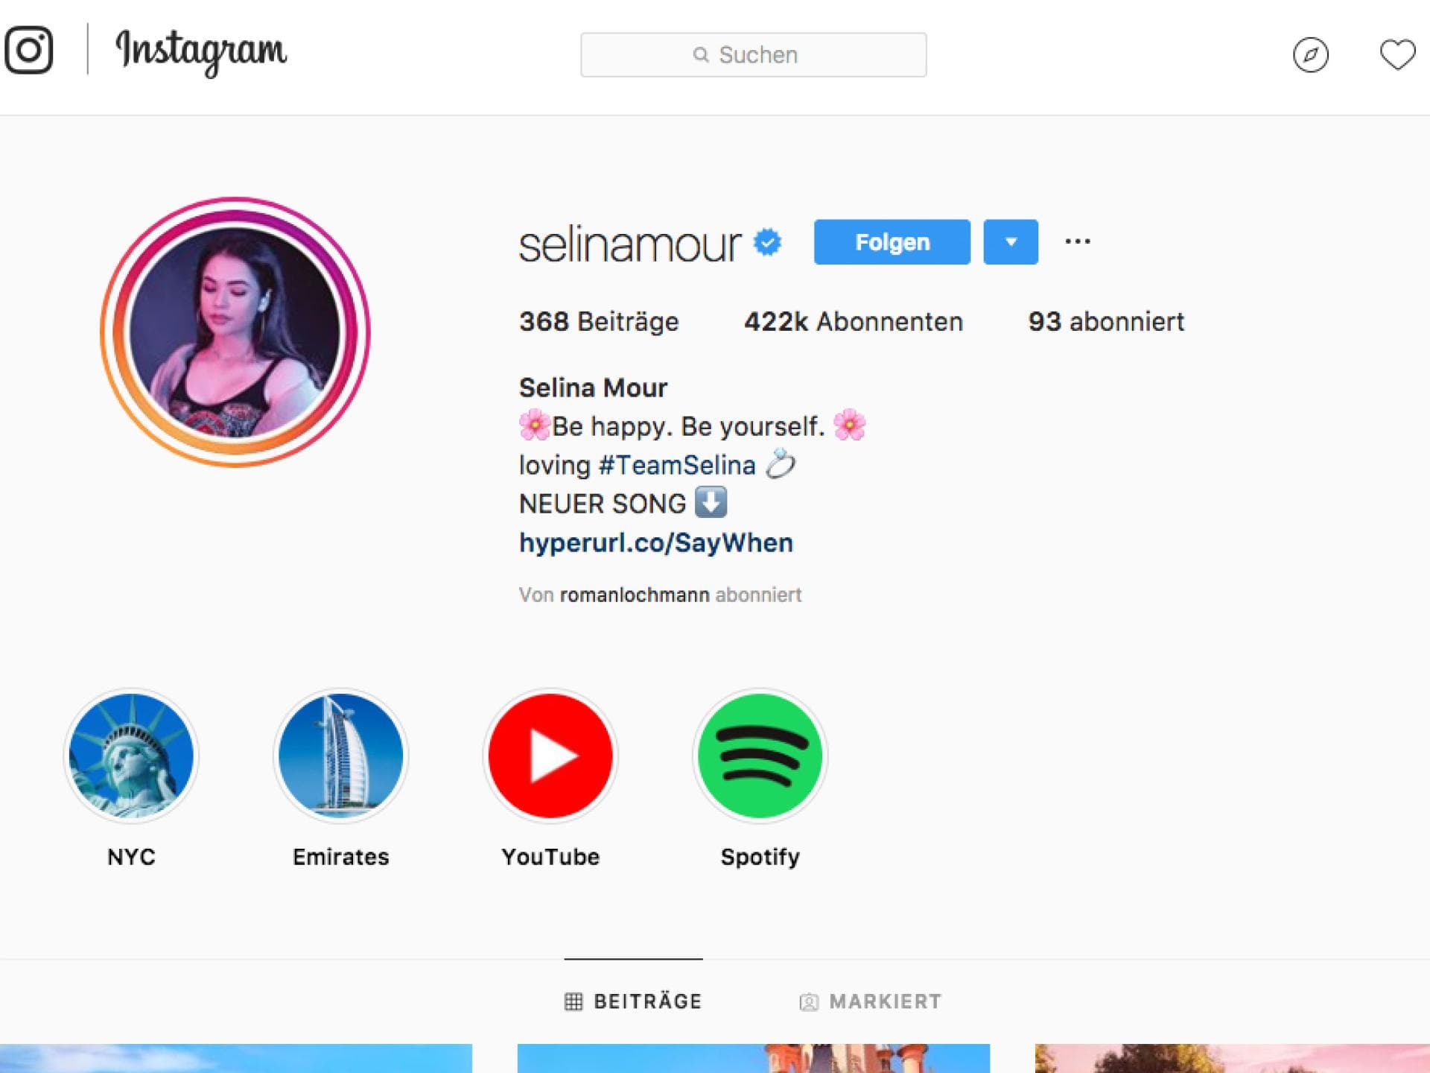This screenshot has height=1073, width=1430.
Task: Open the YouTube story highlight
Action: tap(550, 756)
